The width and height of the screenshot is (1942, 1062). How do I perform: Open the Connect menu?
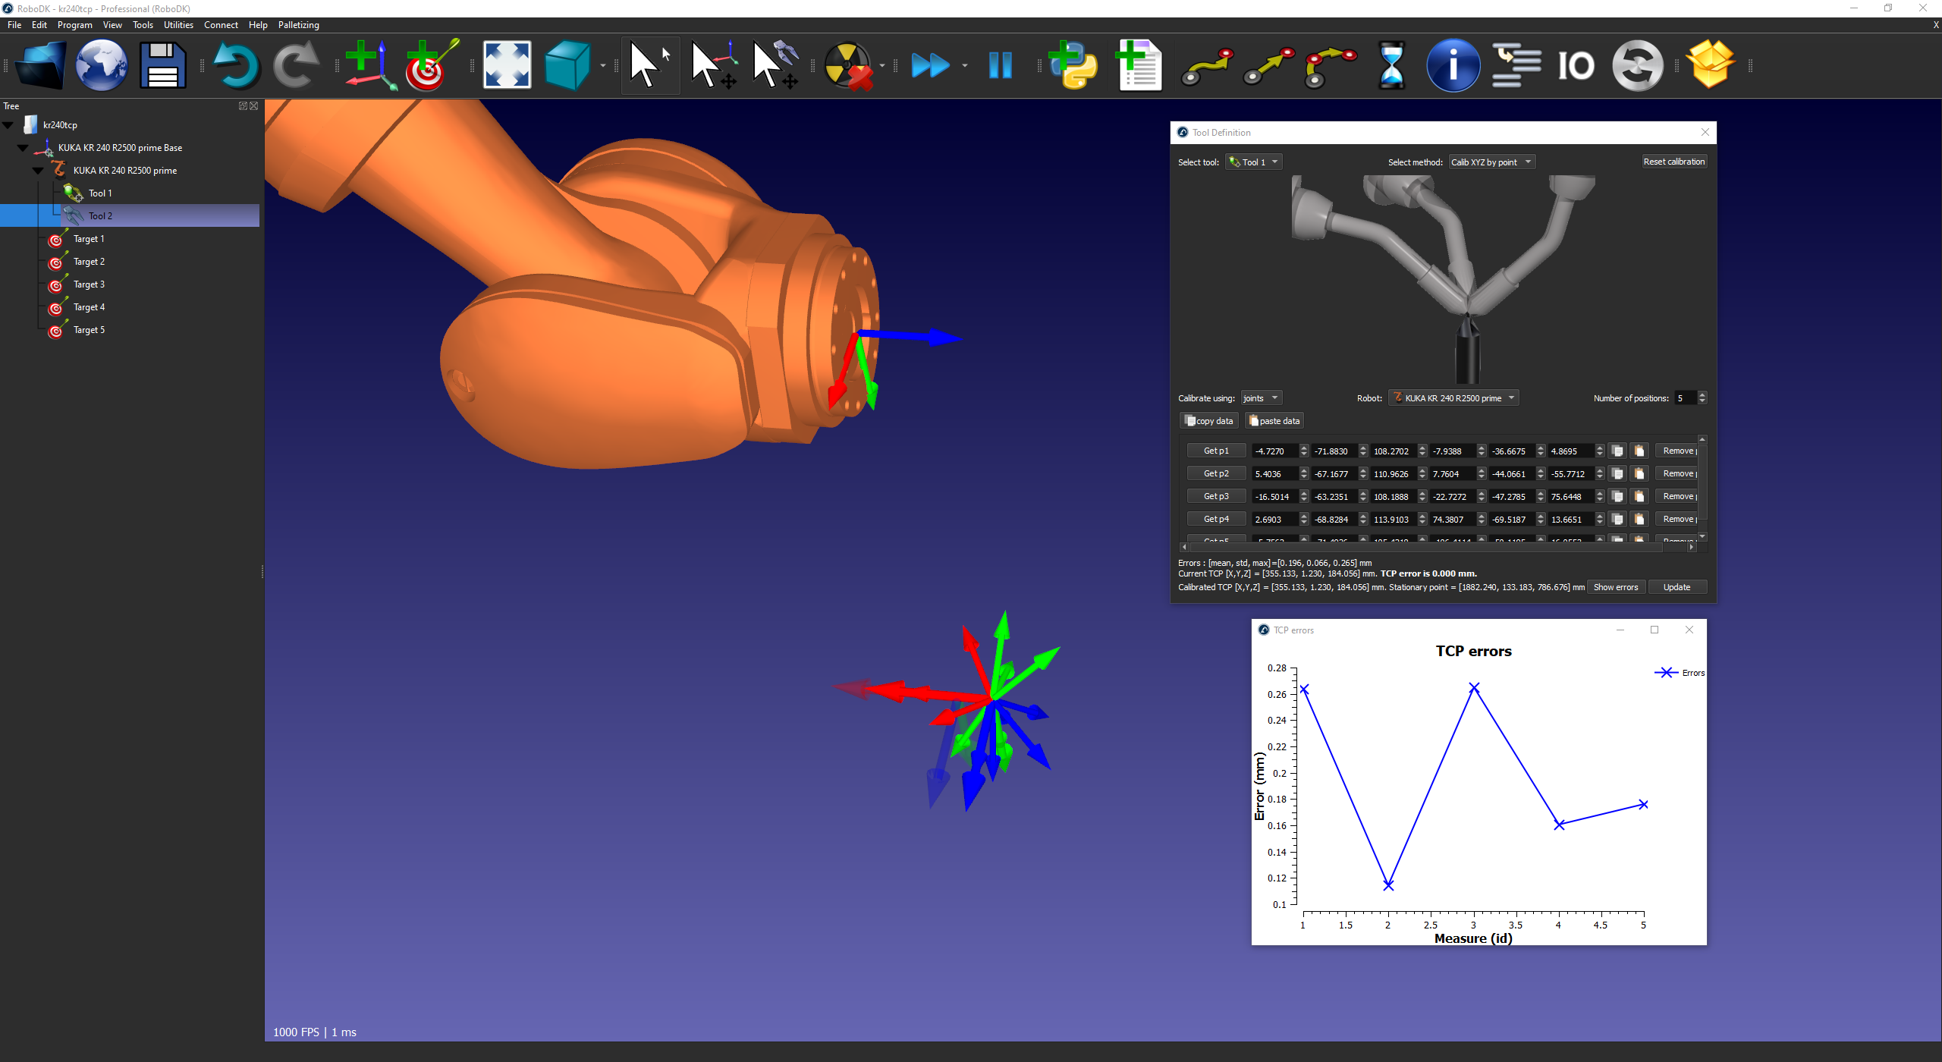coord(221,25)
